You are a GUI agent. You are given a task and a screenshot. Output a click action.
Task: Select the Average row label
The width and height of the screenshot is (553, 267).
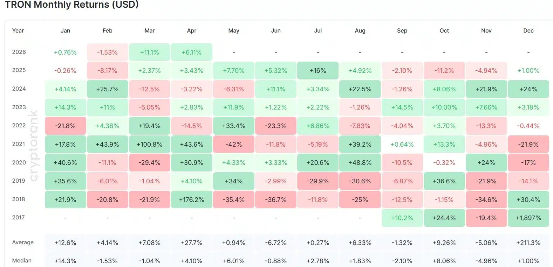click(x=23, y=243)
